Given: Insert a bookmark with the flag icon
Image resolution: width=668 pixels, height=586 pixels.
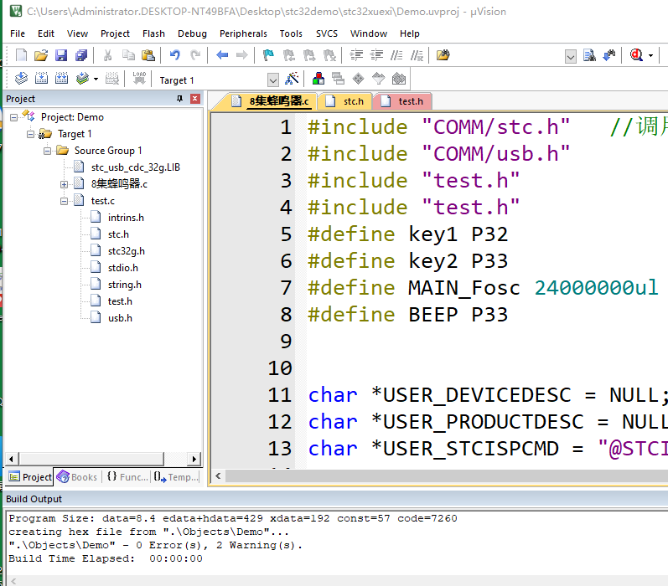Looking at the screenshot, I should 268,55.
